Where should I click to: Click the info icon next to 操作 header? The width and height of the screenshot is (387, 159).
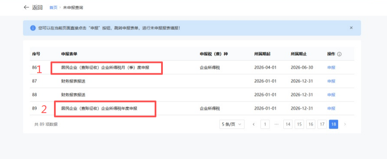(339, 54)
